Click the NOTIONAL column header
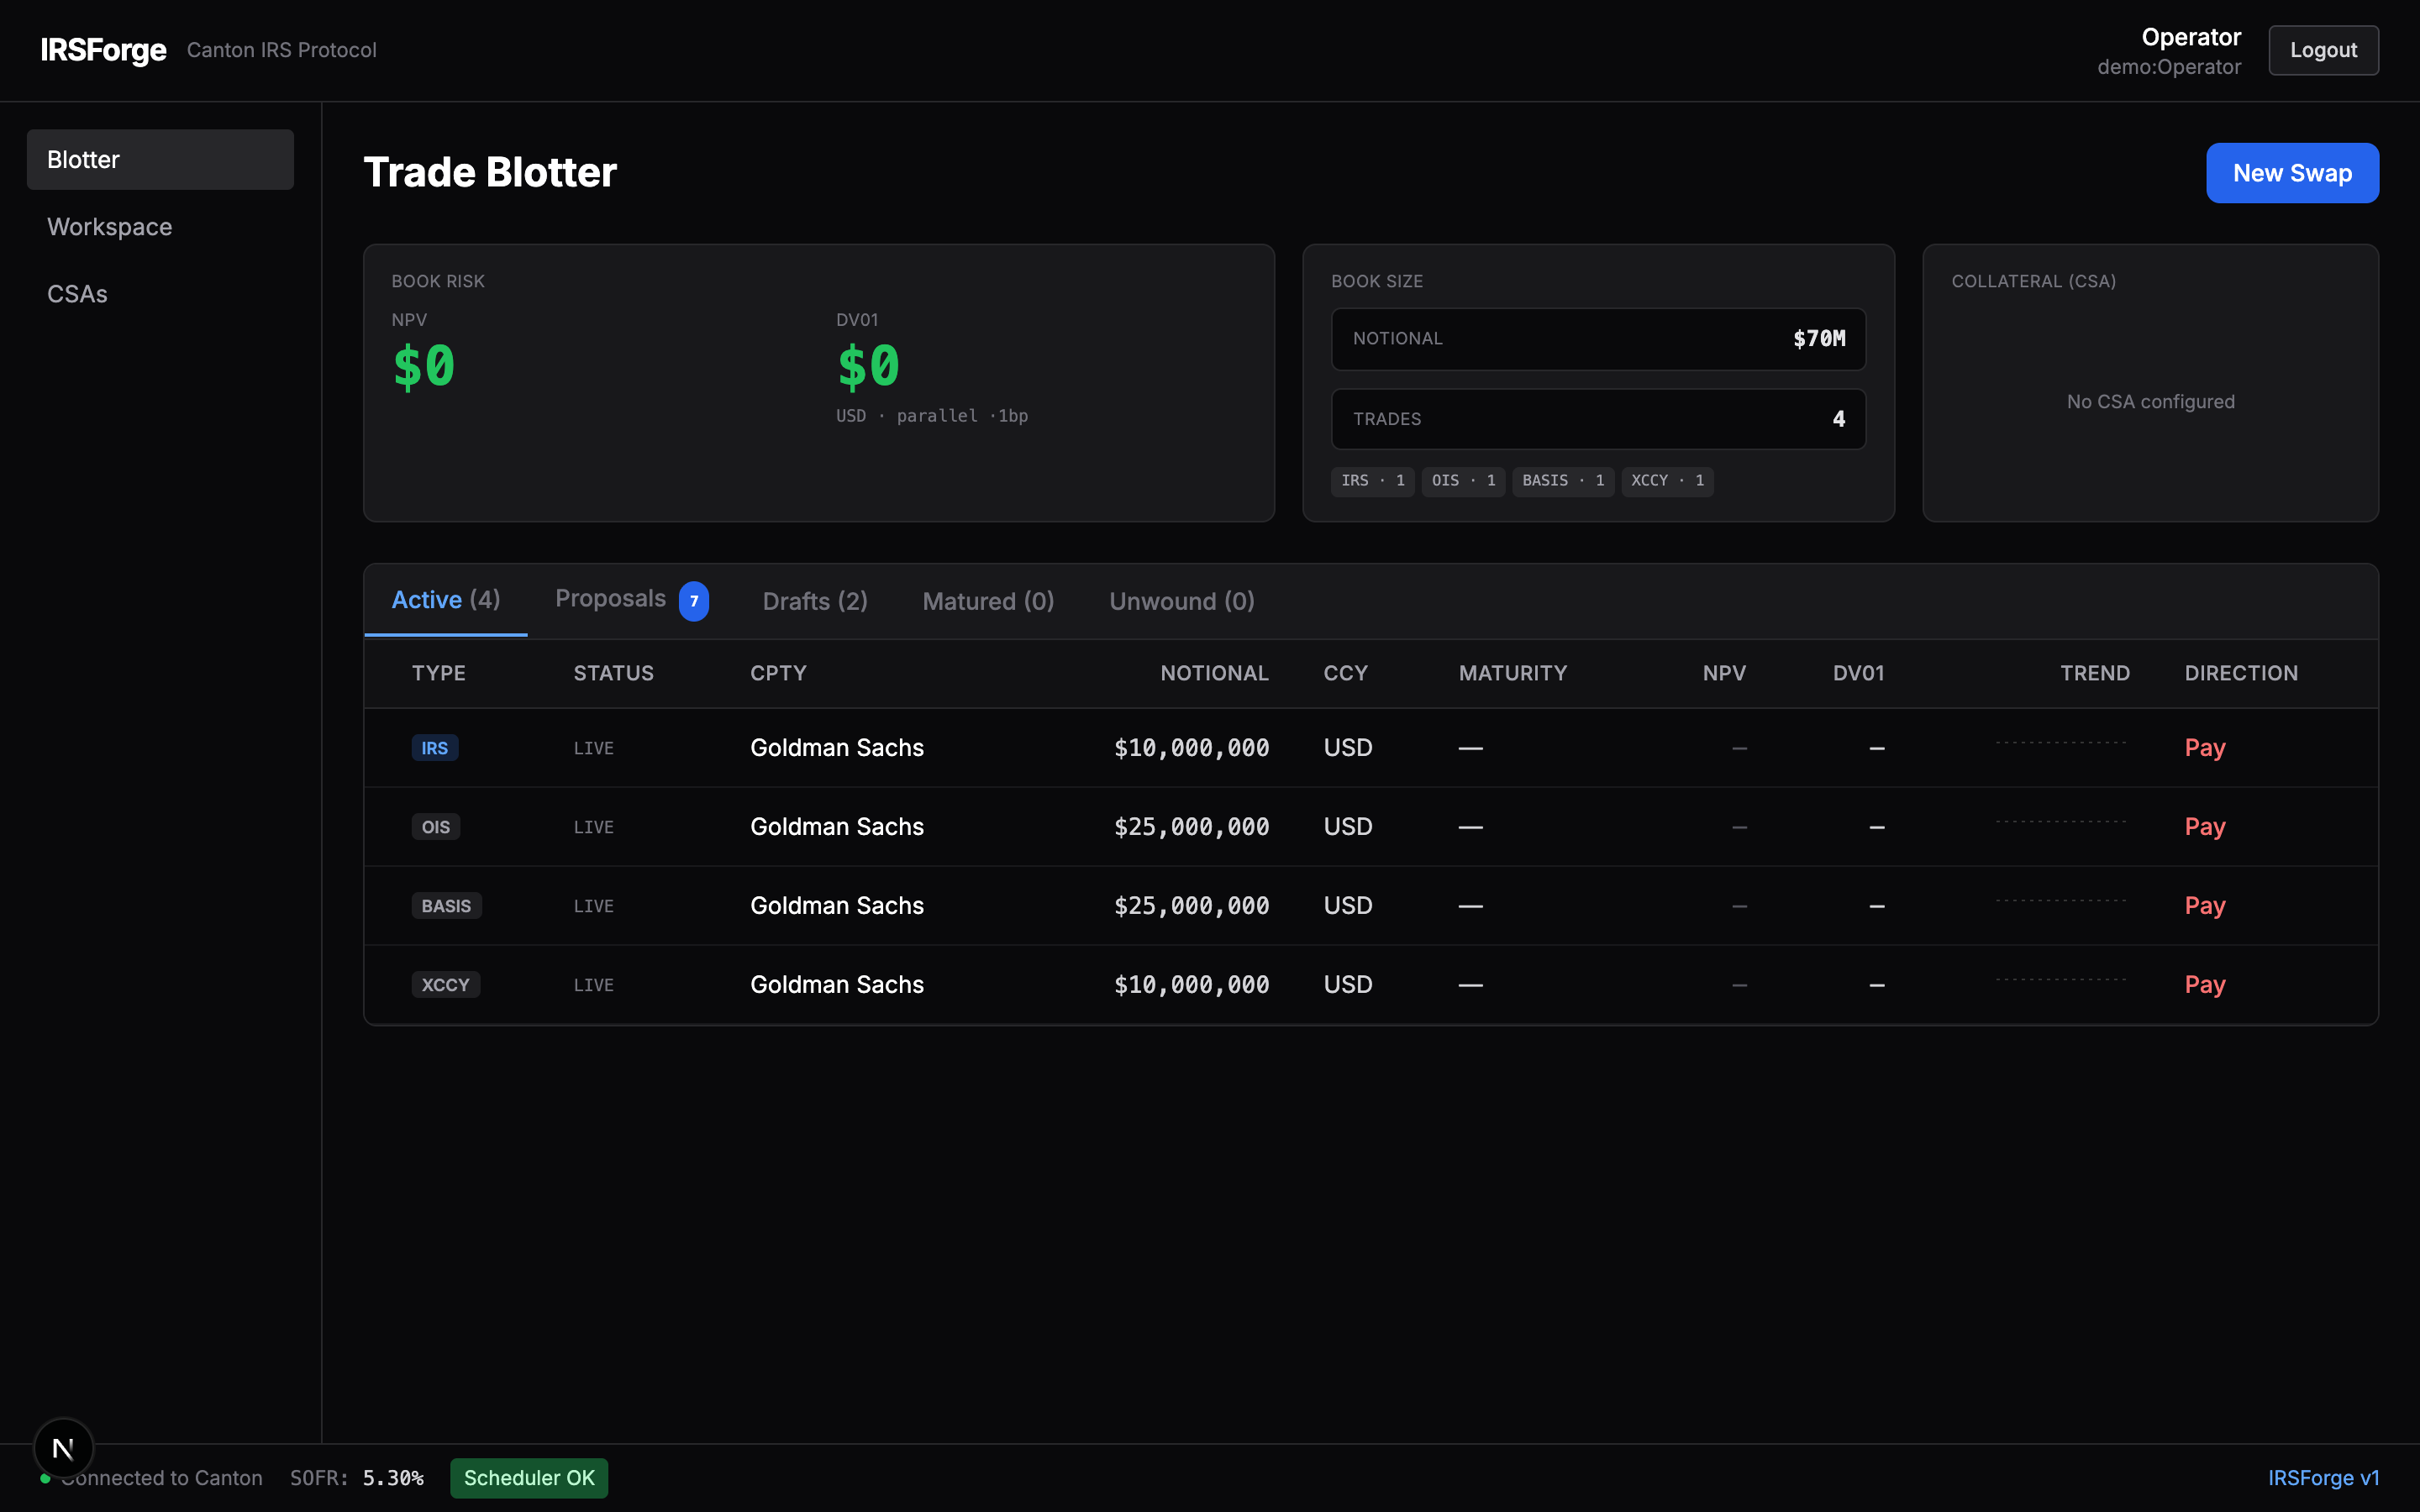This screenshot has height=1512, width=2420. point(1213,673)
